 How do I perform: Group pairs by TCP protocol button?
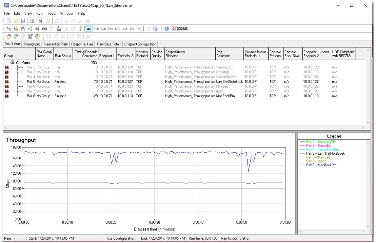(96, 29)
